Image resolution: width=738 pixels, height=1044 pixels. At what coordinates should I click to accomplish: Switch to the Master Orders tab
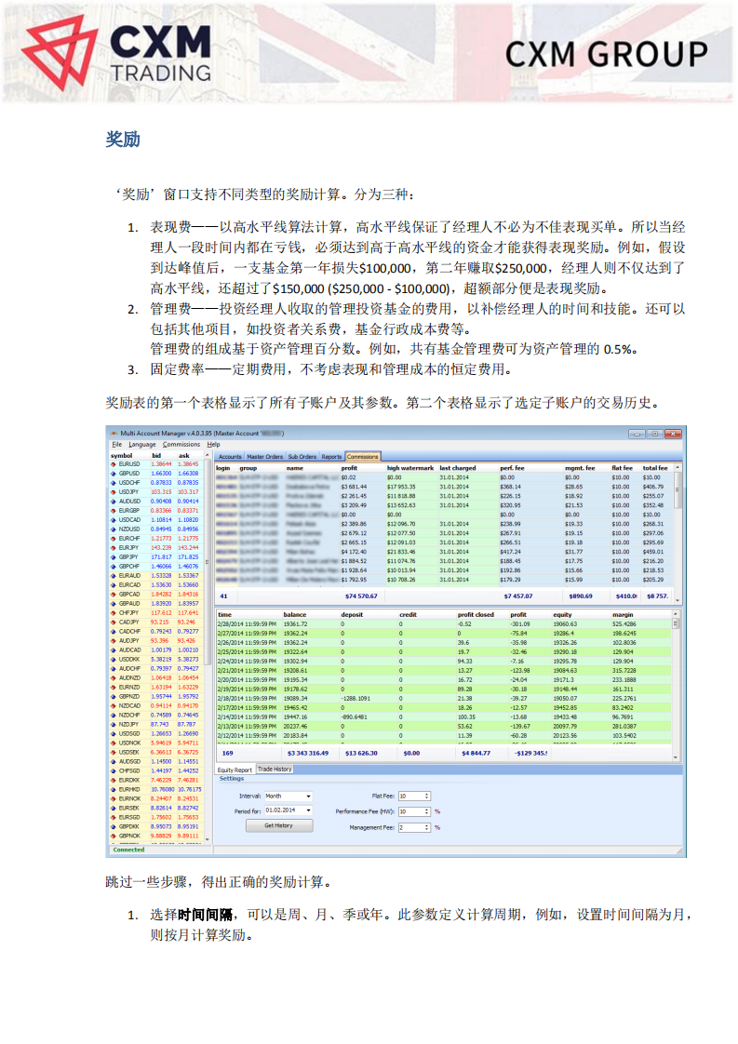264,457
